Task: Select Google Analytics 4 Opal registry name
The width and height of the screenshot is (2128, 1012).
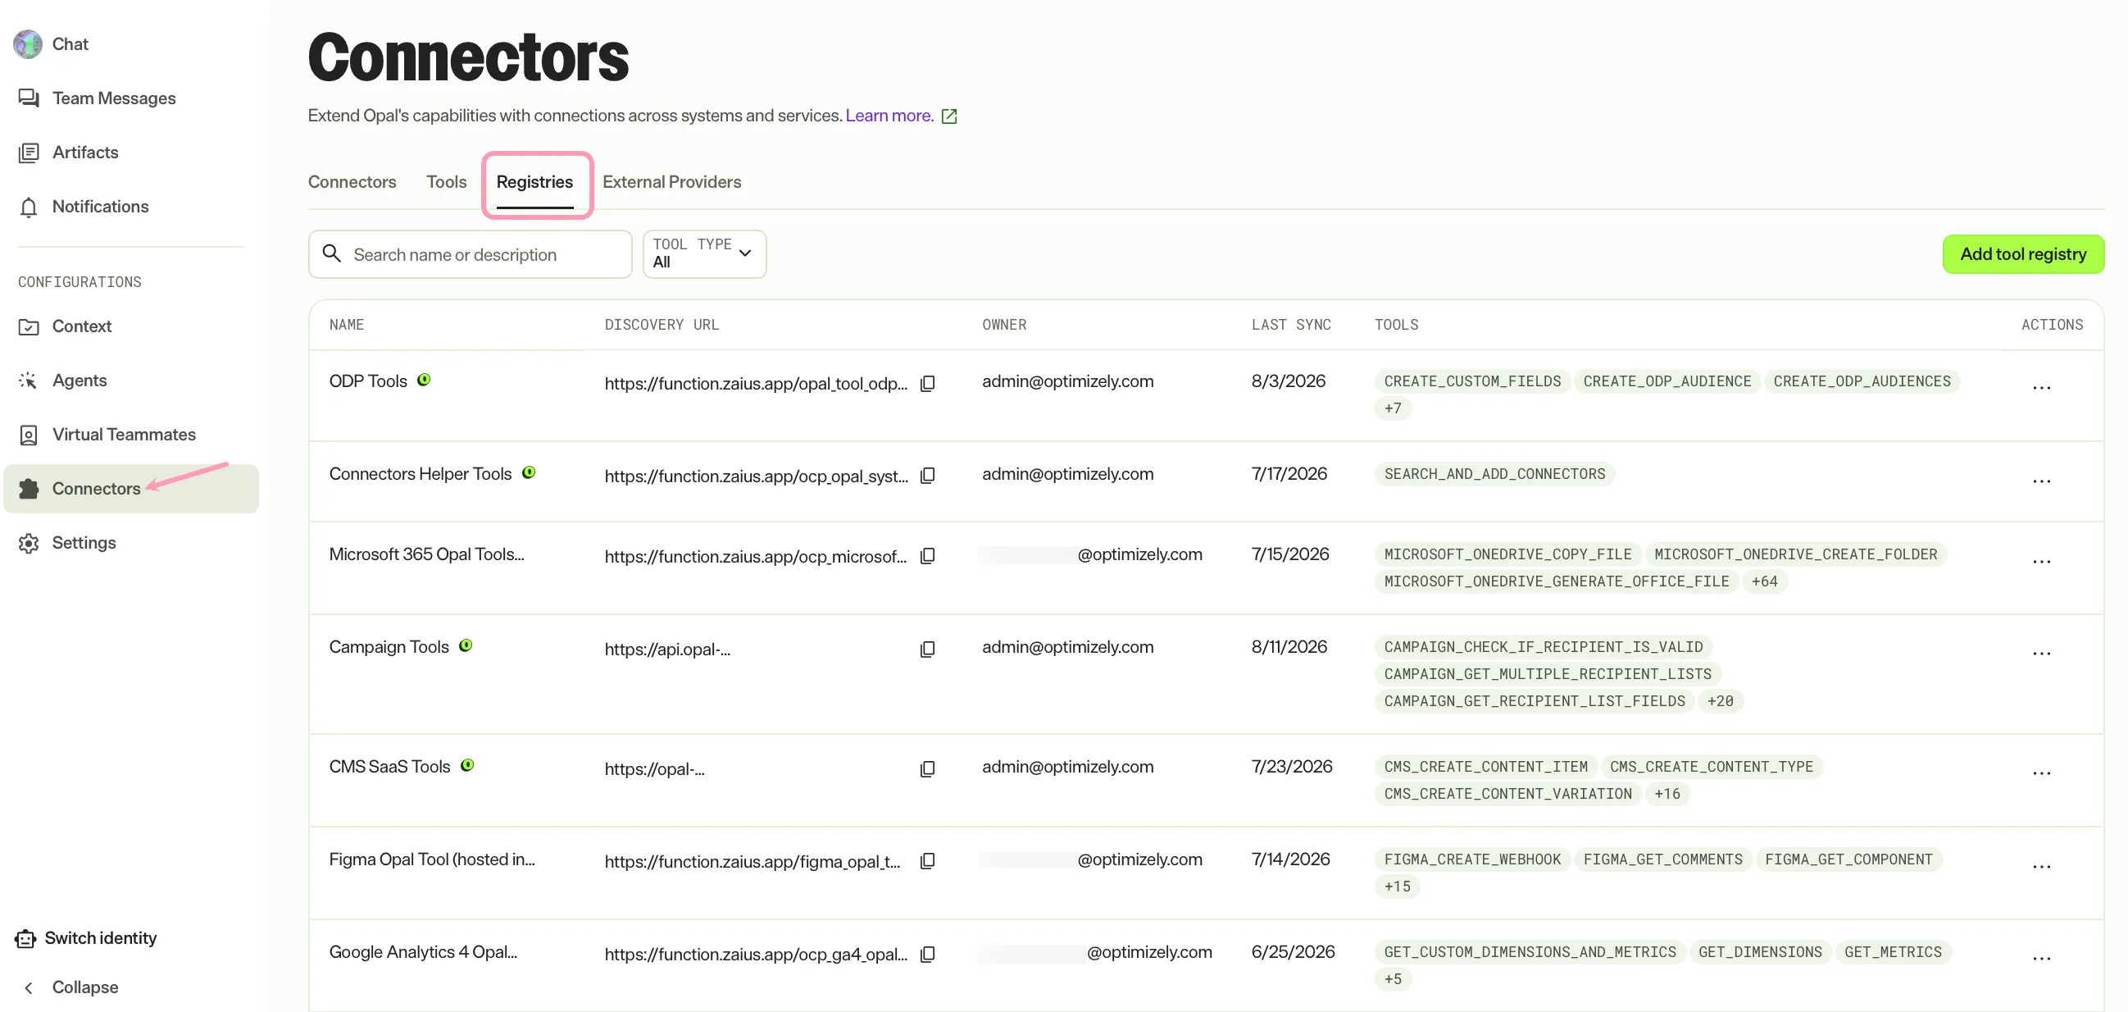Action: point(423,951)
